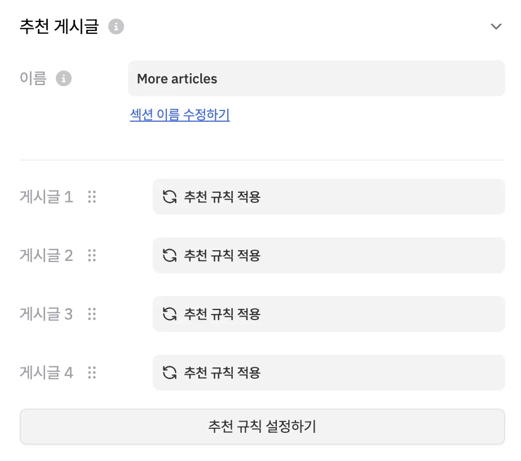Click the drag handle for 게시글 2
Image resolution: width=521 pixels, height=461 pixels.
pos(92,255)
